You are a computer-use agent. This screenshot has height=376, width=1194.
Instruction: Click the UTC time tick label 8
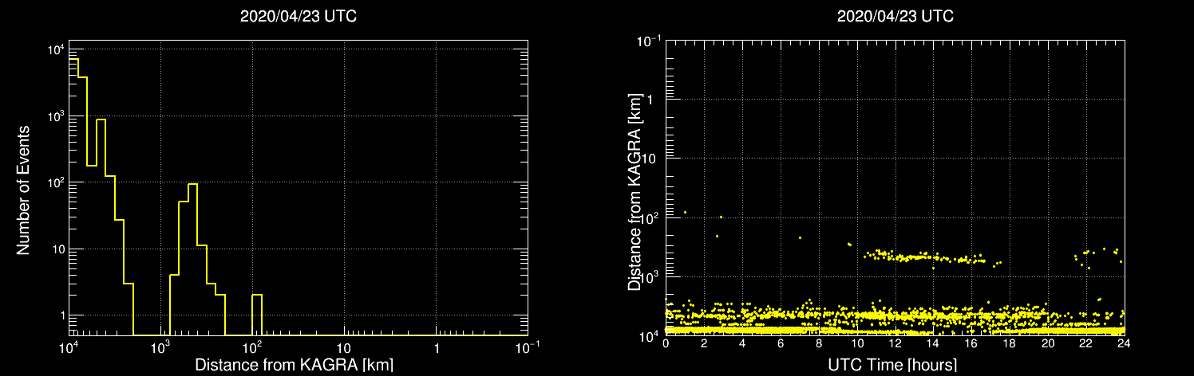819,343
